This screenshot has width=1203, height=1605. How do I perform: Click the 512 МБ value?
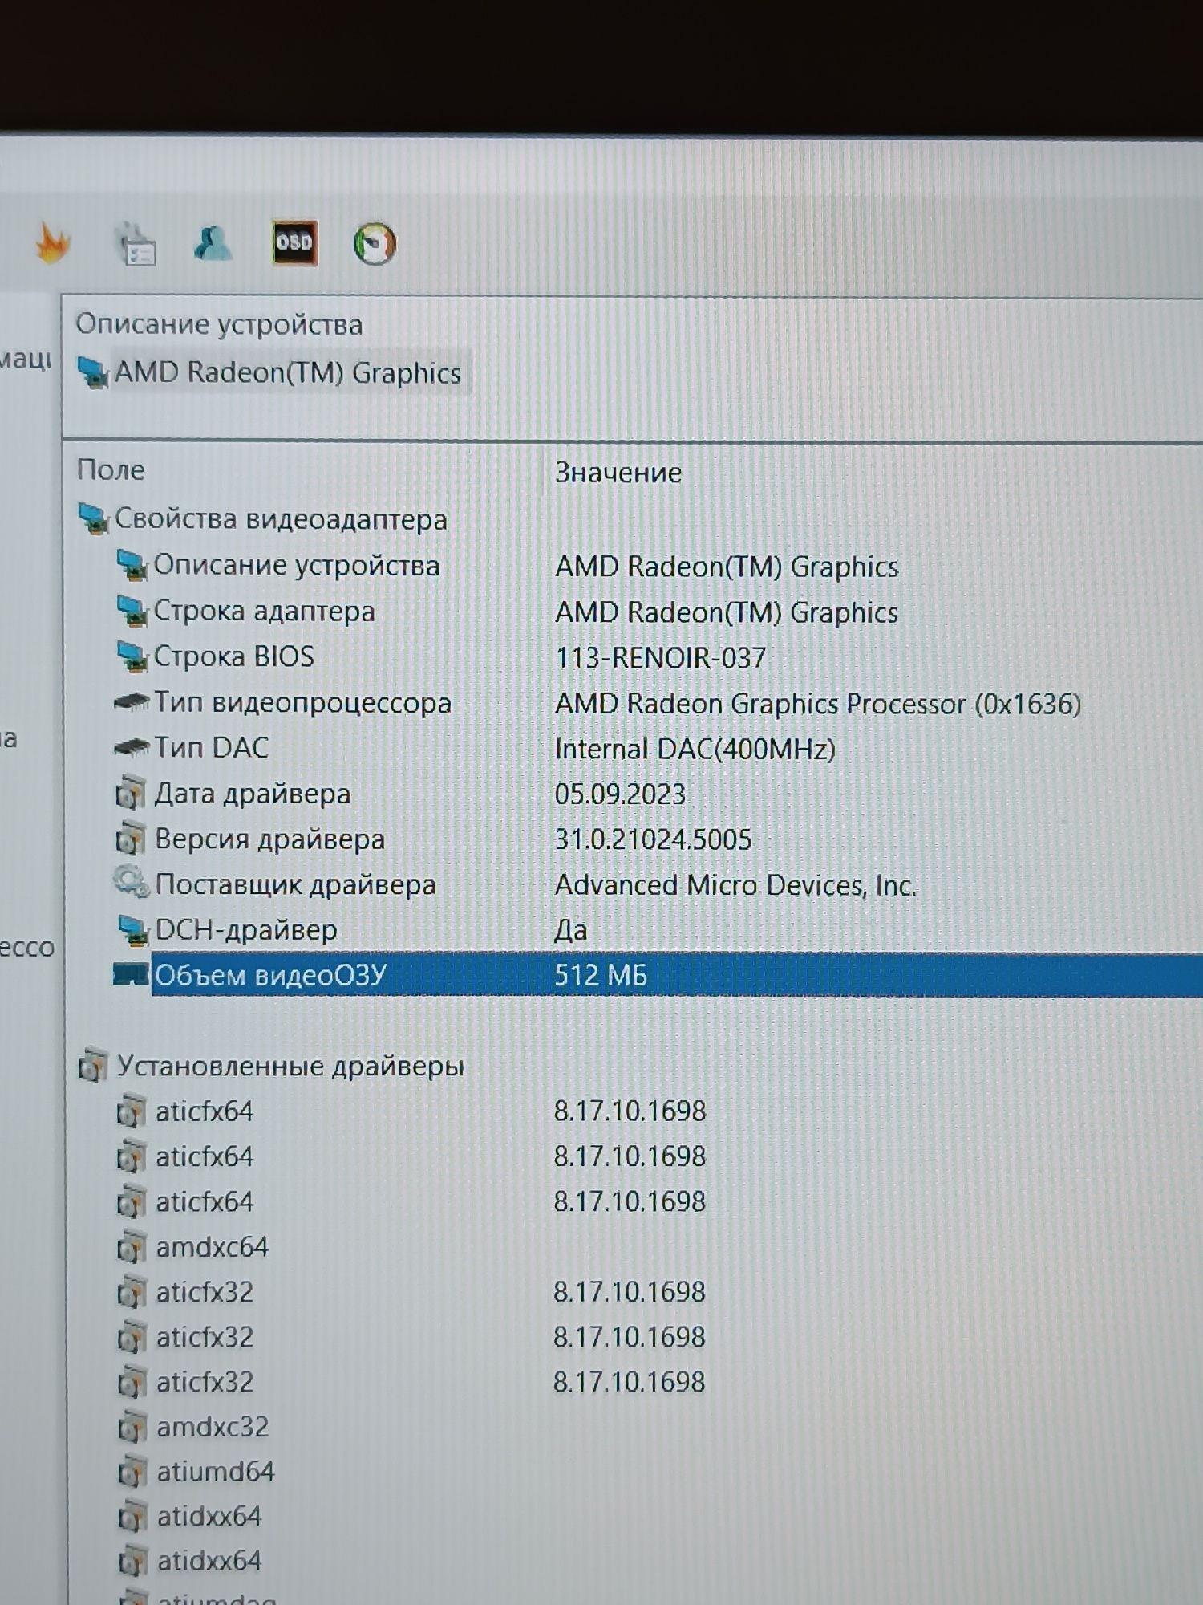(x=601, y=975)
